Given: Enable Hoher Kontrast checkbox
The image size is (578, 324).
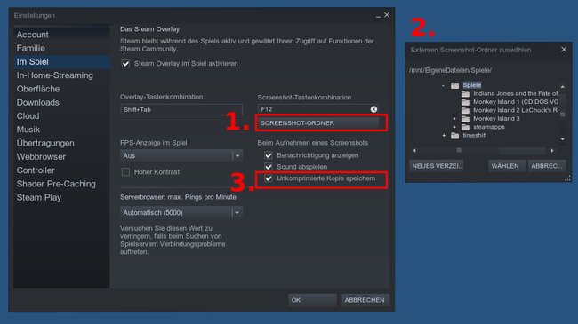Looking at the screenshot, I should [x=125, y=172].
